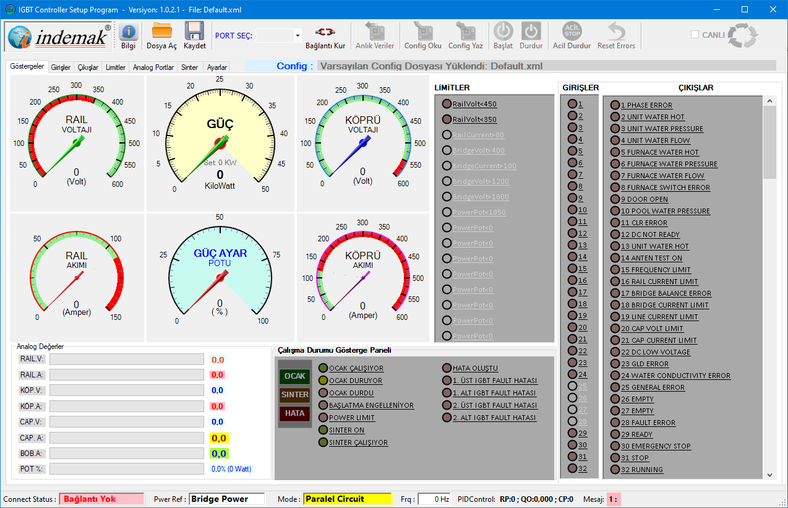Click the Başlat power icon
The width and height of the screenshot is (788, 508).
(503, 32)
